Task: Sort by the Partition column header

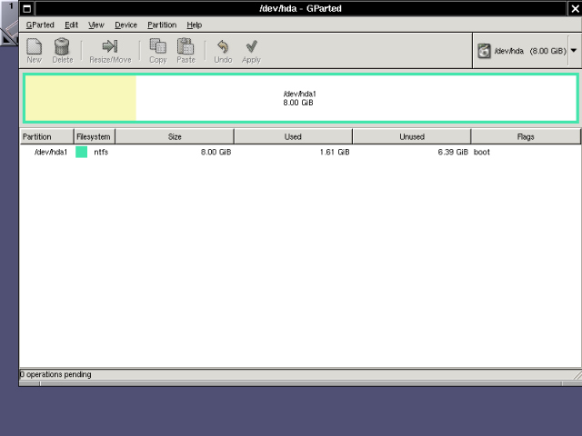Action: 46,137
